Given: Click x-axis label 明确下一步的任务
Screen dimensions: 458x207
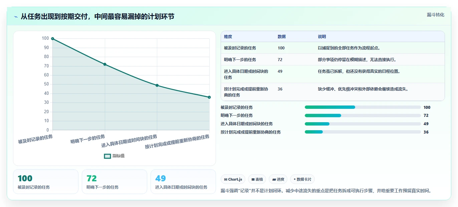Looking at the screenshot, I should point(88,139).
